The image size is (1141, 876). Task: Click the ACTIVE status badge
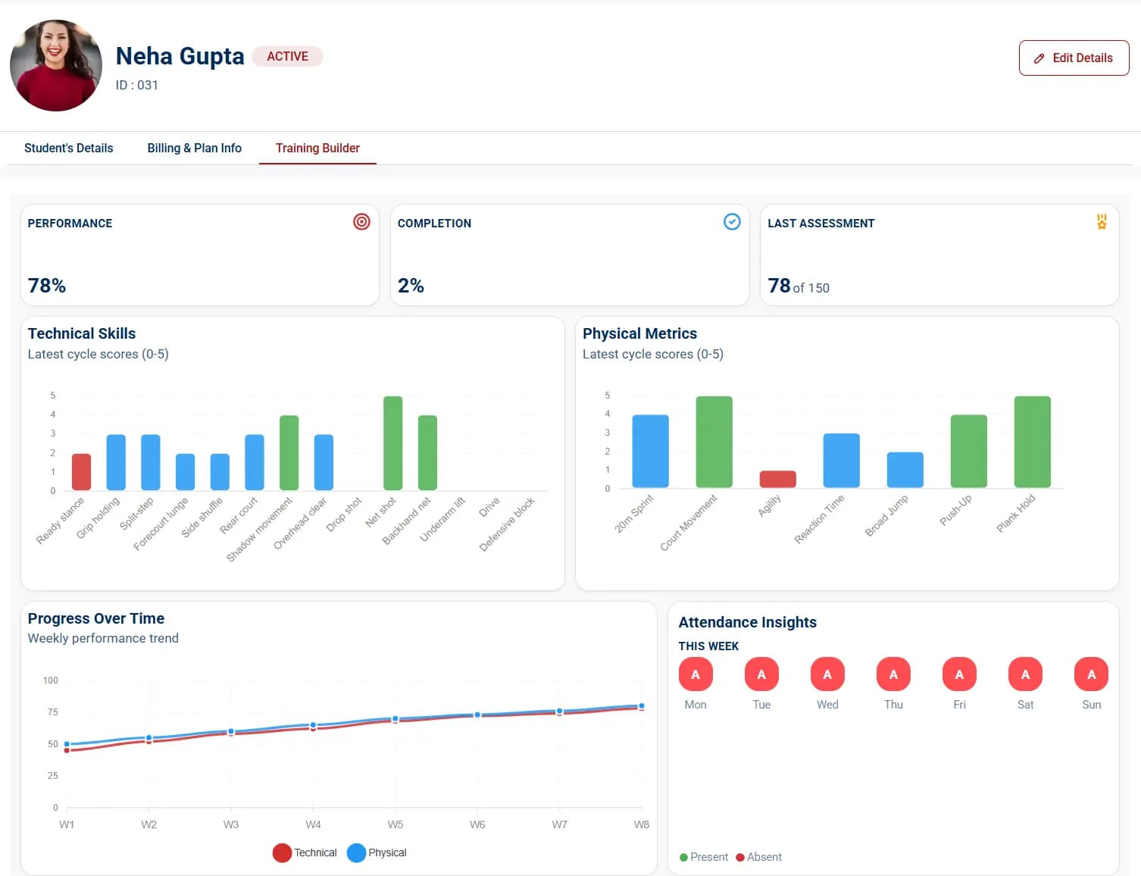(288, 56)
